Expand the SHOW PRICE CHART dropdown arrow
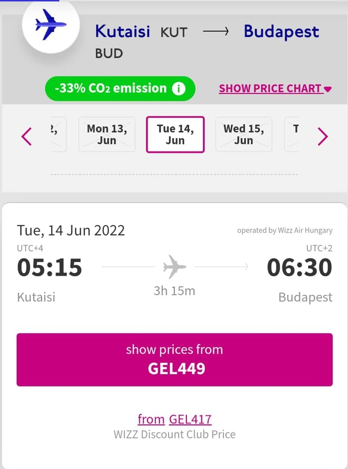Screen dimensions: 348x469 (x=328, y=89)
